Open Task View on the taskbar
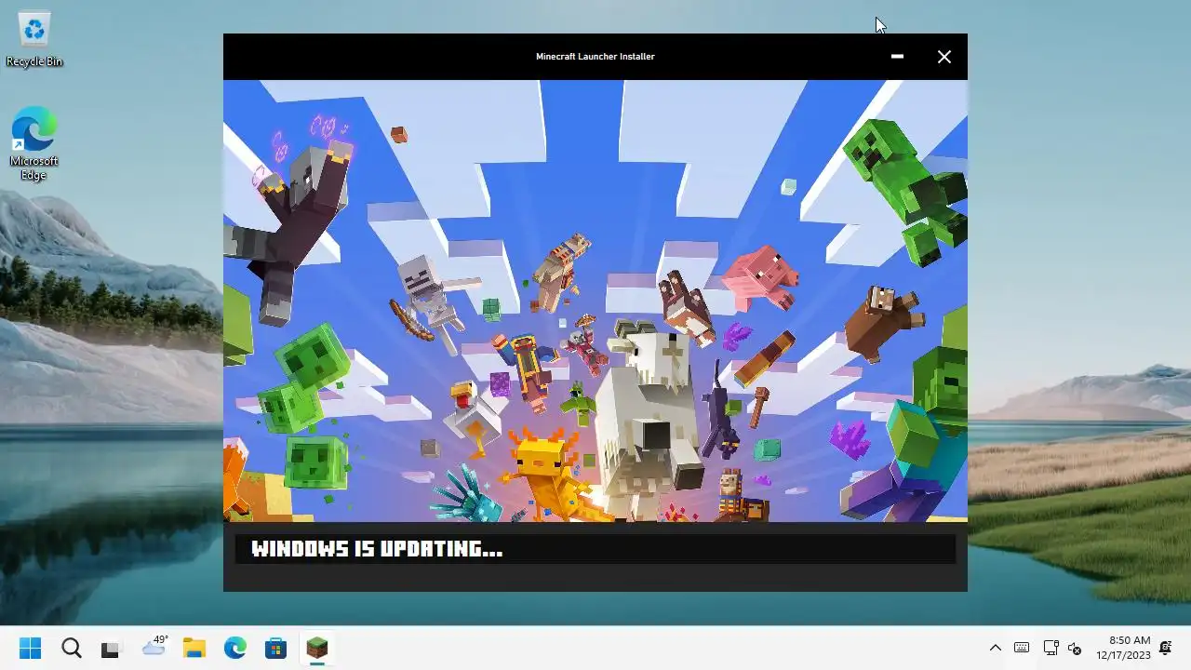 click(111, 648)
